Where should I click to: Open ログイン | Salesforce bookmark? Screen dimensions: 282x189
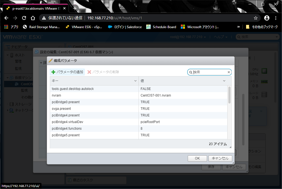tap(125, 27)
